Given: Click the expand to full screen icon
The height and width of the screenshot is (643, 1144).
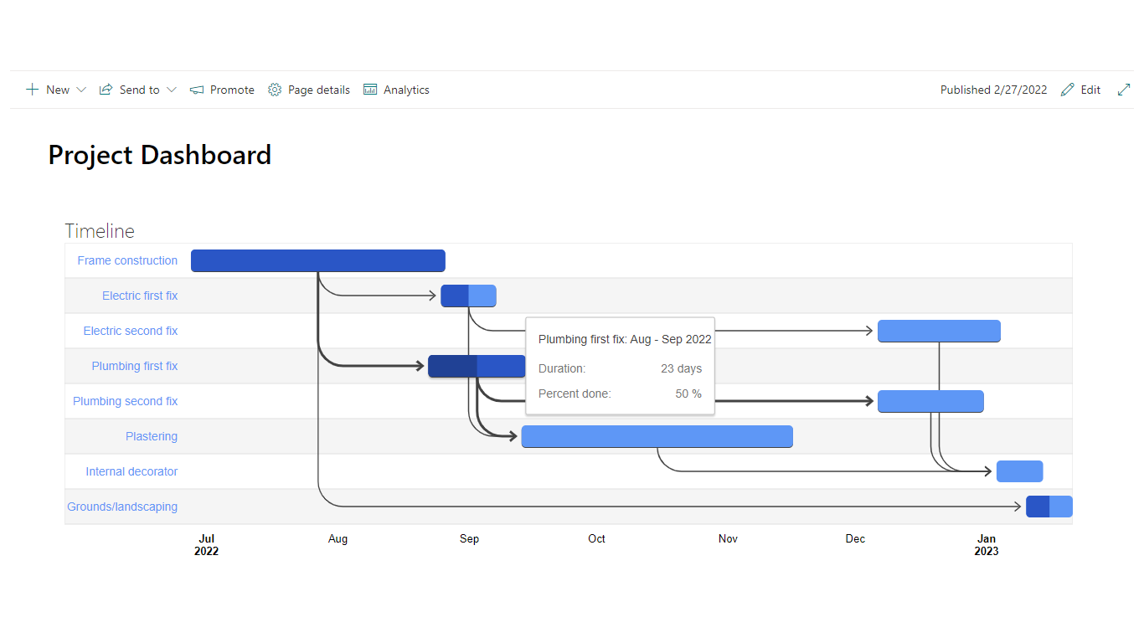Looking at the screenshot, I should (x=1124, y=90).
